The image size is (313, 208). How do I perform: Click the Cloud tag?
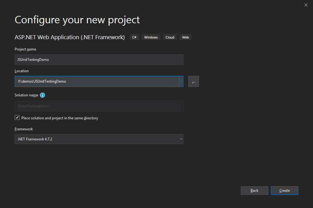point(170,37)
